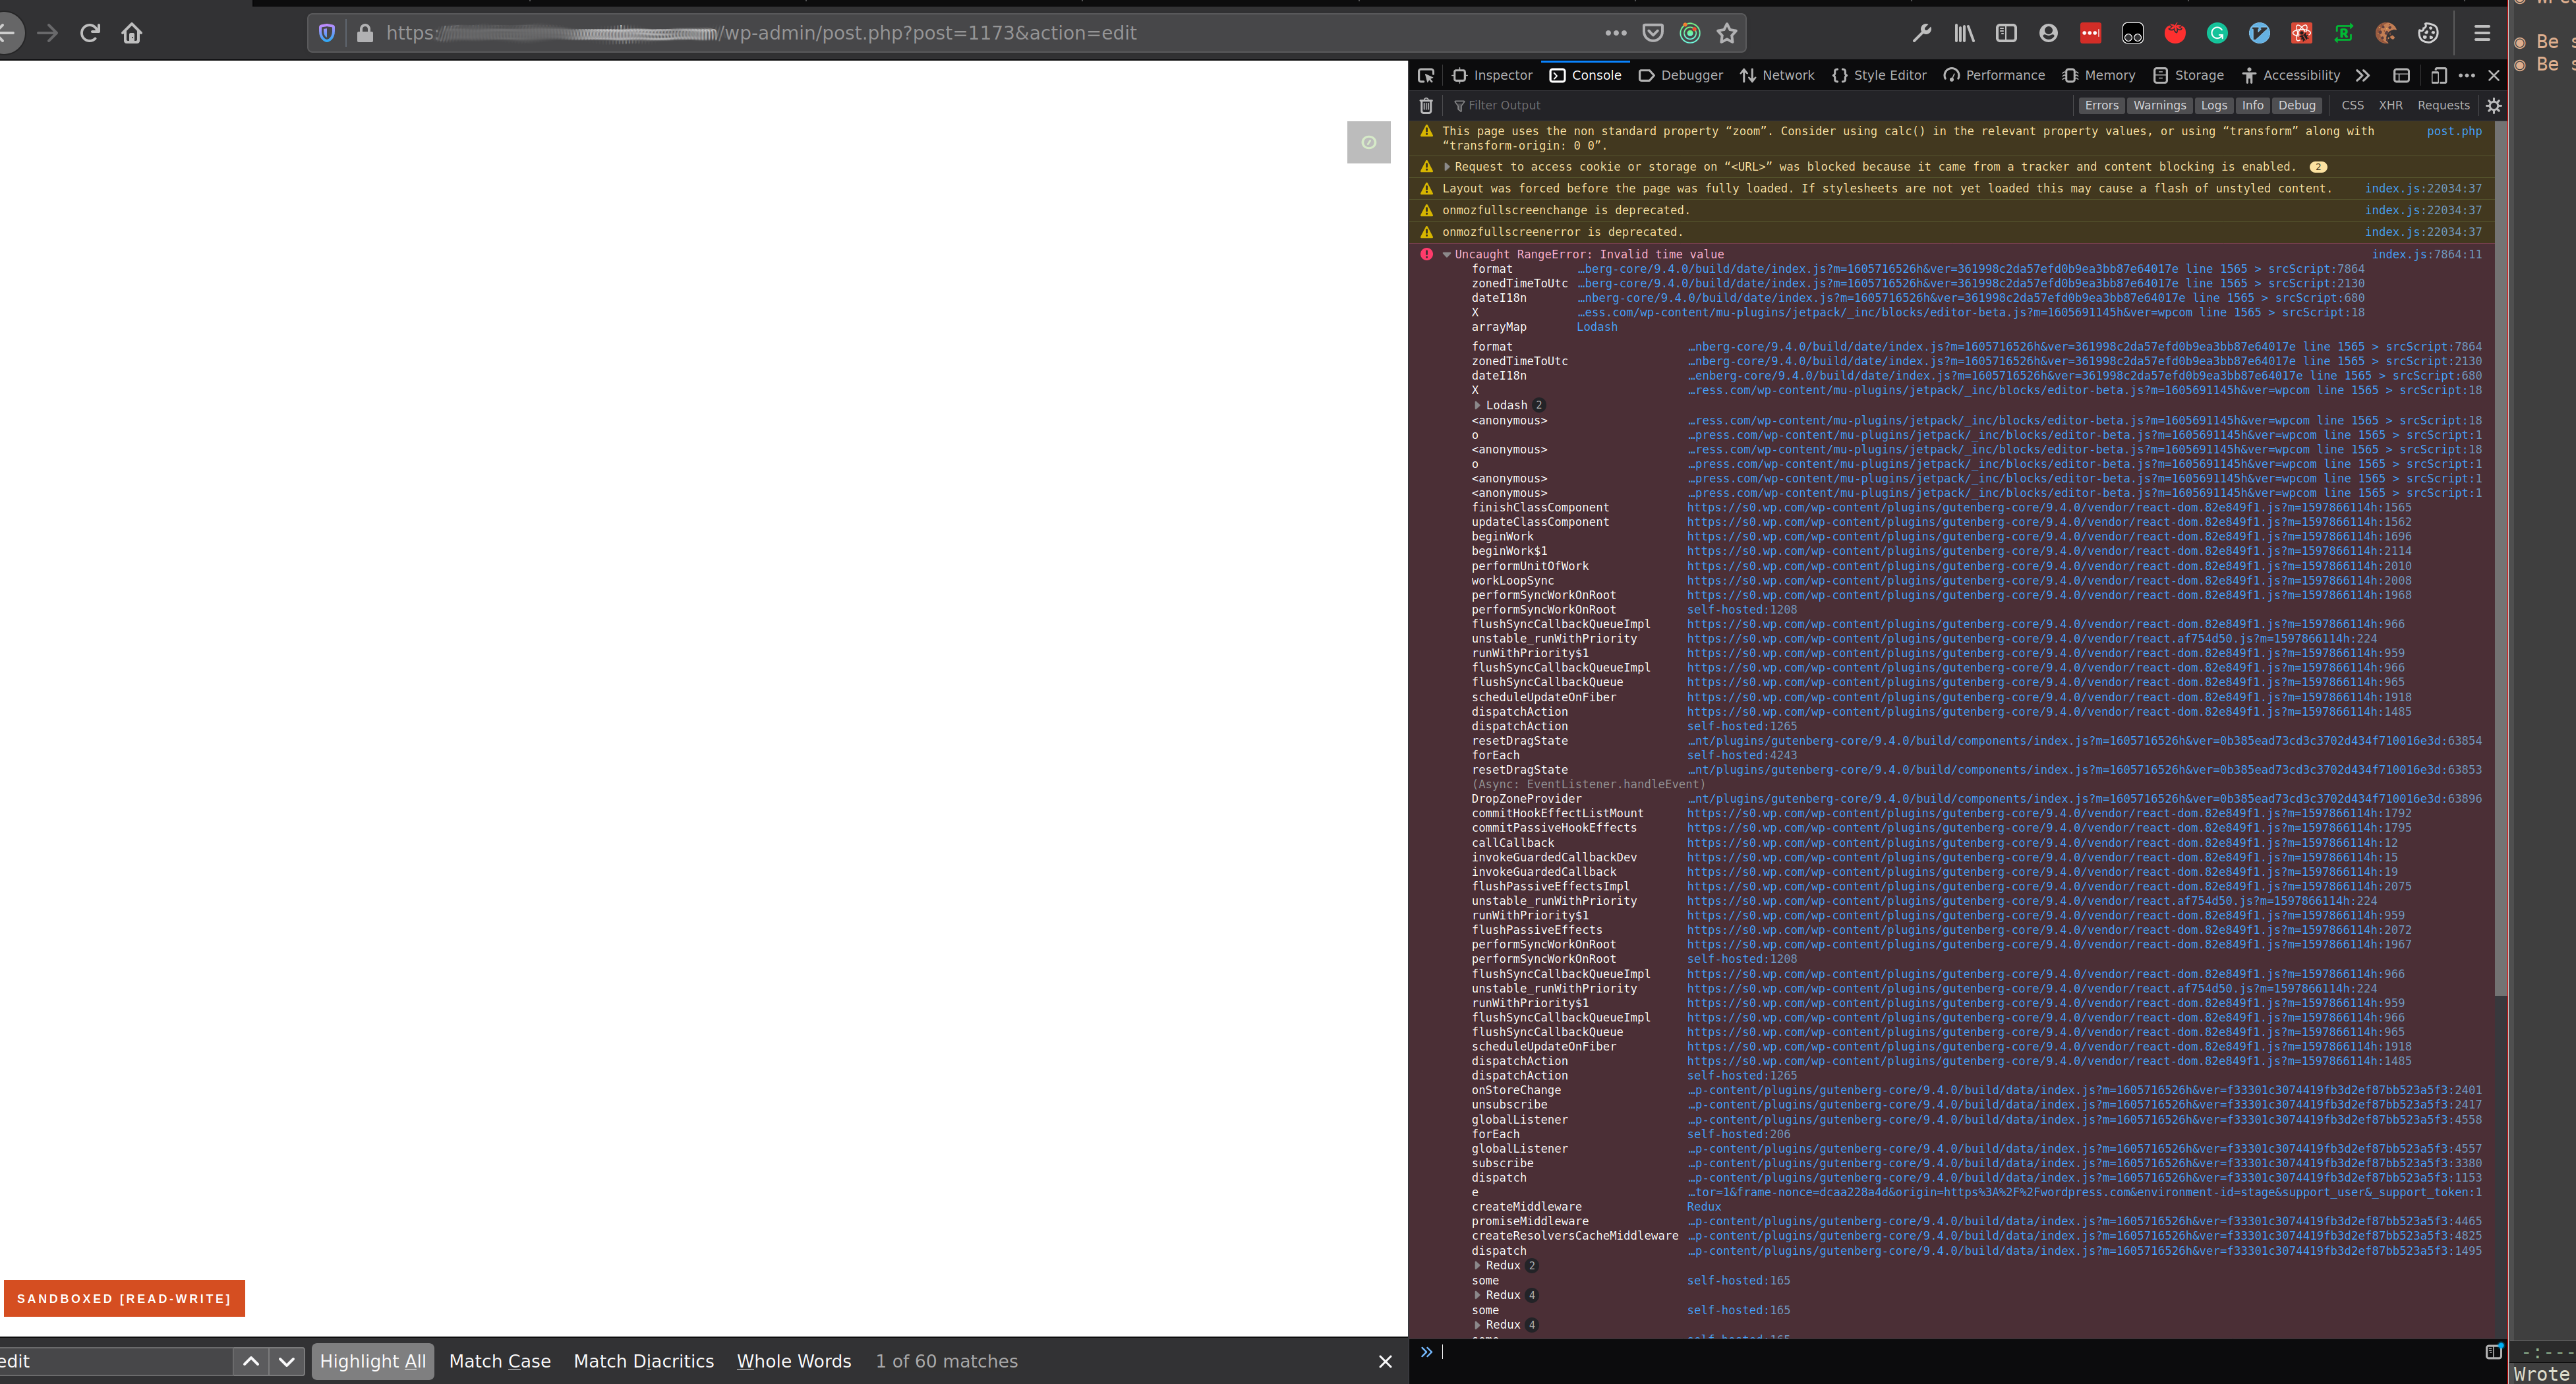Select the element picker tool in DevTools
The width and height of the screenshot is (2576, 1384).
[x=1425, y=75]
